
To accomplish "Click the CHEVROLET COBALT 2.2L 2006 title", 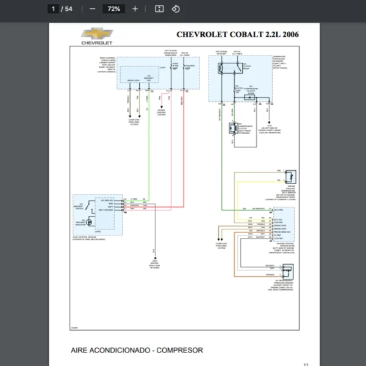I will click(237, 34).
